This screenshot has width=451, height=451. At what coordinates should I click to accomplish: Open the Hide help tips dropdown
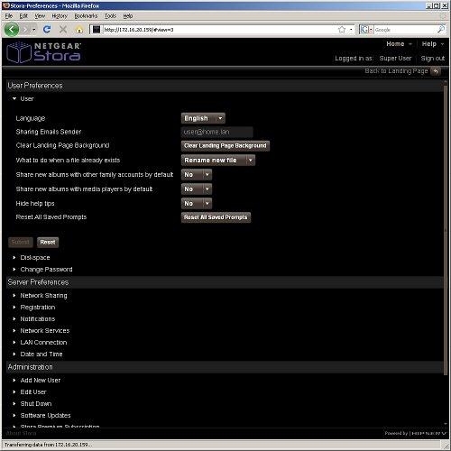[197, 203]
